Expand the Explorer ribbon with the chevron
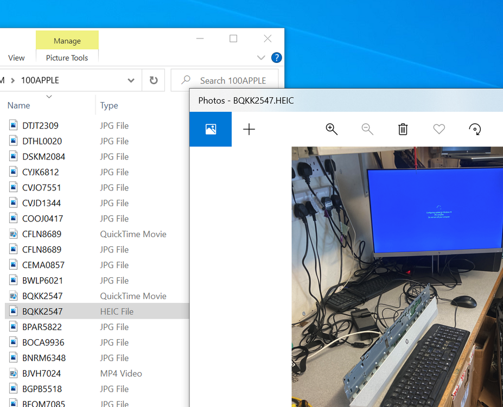 pos(261,58)
